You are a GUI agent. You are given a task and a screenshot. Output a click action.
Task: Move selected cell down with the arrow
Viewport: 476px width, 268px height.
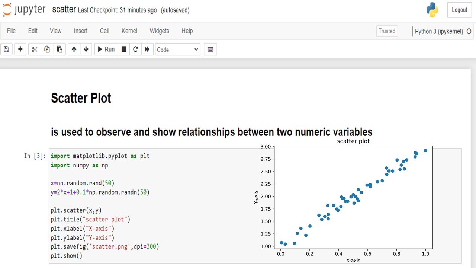(x=86, y=49)
